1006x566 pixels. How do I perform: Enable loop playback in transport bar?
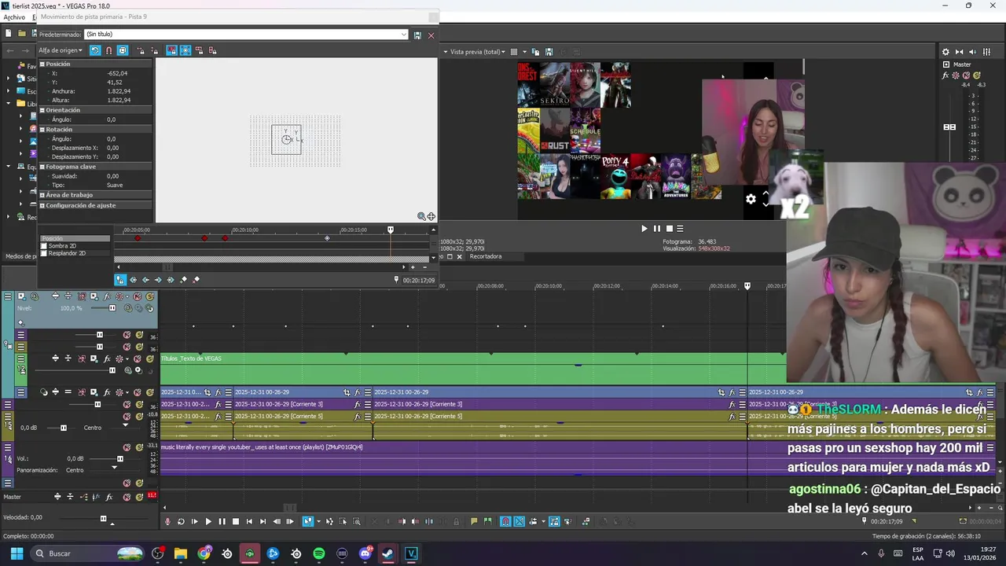pos(181,521)
